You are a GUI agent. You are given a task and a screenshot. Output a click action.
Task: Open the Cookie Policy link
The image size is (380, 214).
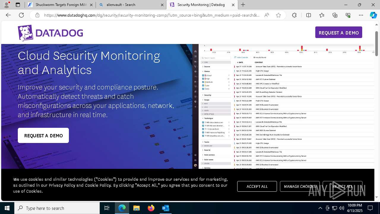click(98, 185)
